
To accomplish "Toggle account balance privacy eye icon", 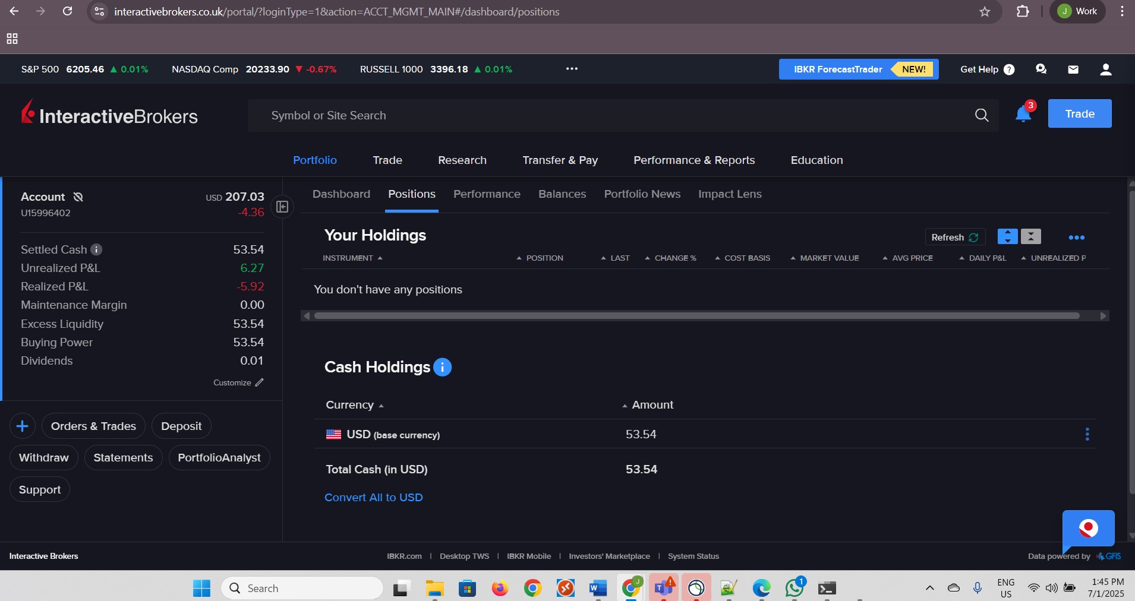I will 78,197.
